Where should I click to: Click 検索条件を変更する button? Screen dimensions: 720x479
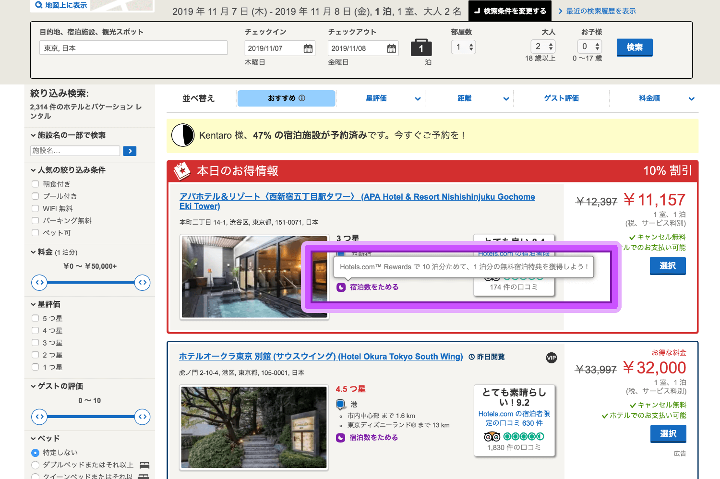510,11
